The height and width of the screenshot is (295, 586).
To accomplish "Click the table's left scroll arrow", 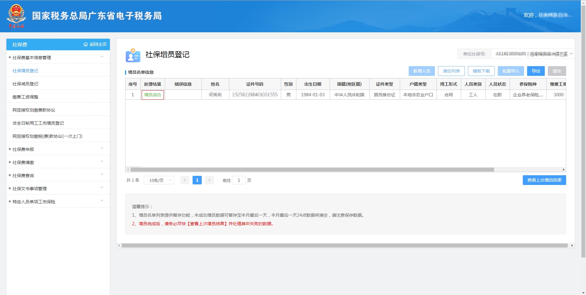I will (128, 170).
